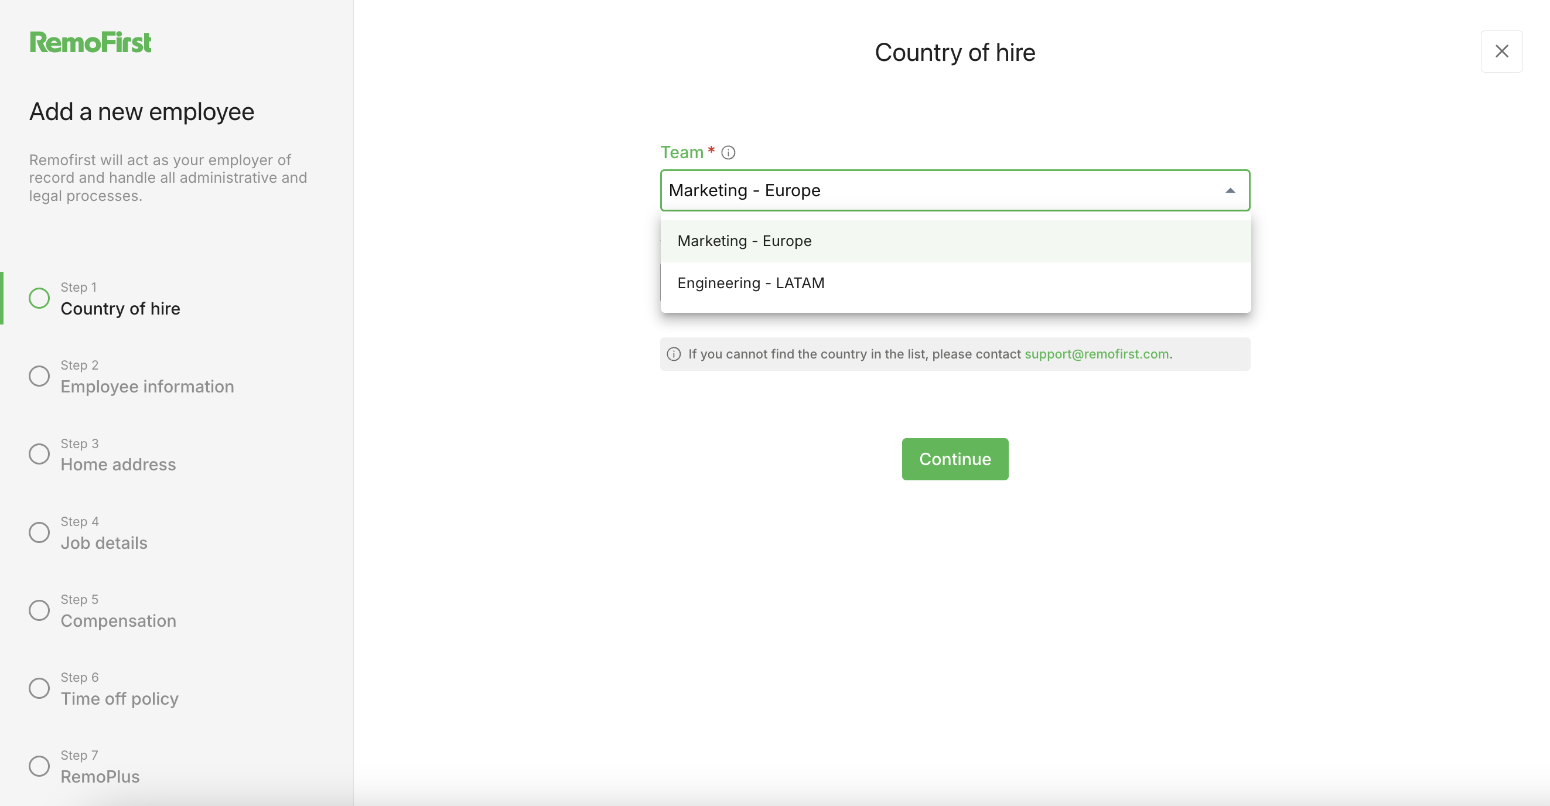Click the Add a new employee heading
Viewport: 1550px width, 806px height.
142,112
